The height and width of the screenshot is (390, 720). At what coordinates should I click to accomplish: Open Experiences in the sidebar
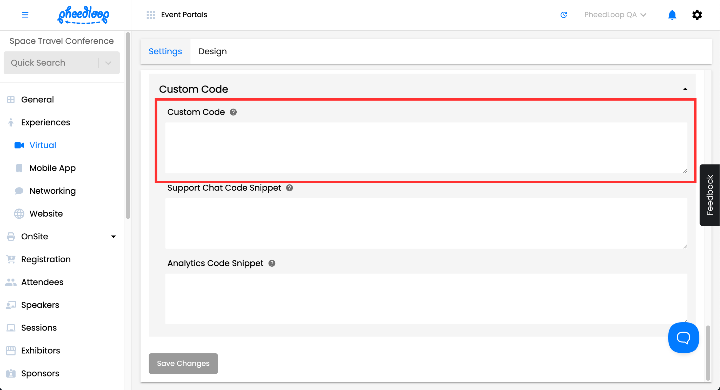45,122
